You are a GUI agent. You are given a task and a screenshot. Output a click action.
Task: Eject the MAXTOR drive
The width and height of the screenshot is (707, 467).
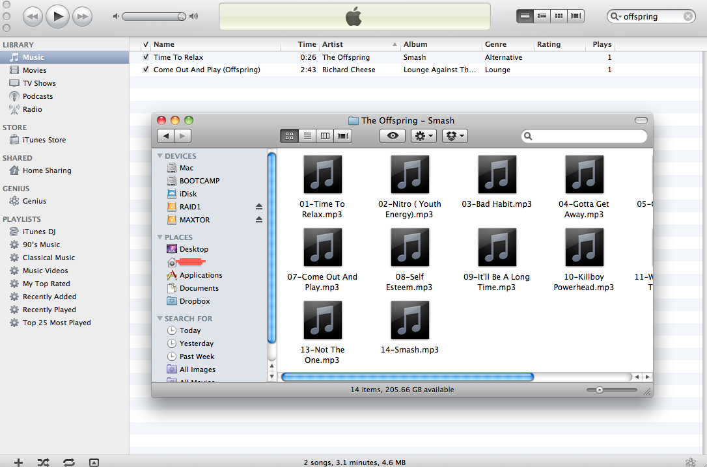[259, 220]
